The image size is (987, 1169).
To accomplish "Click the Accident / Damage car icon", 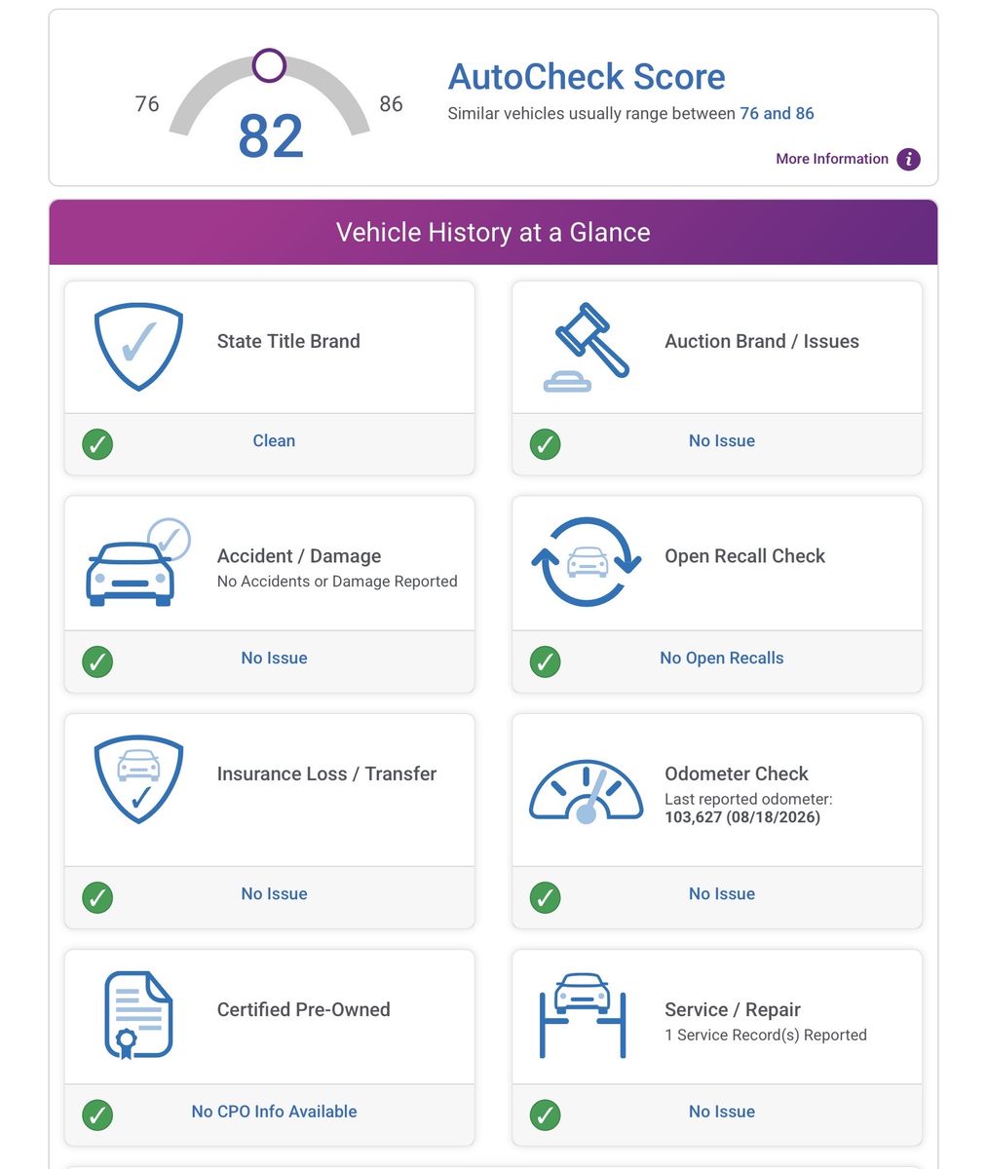I will click(138, 562).
